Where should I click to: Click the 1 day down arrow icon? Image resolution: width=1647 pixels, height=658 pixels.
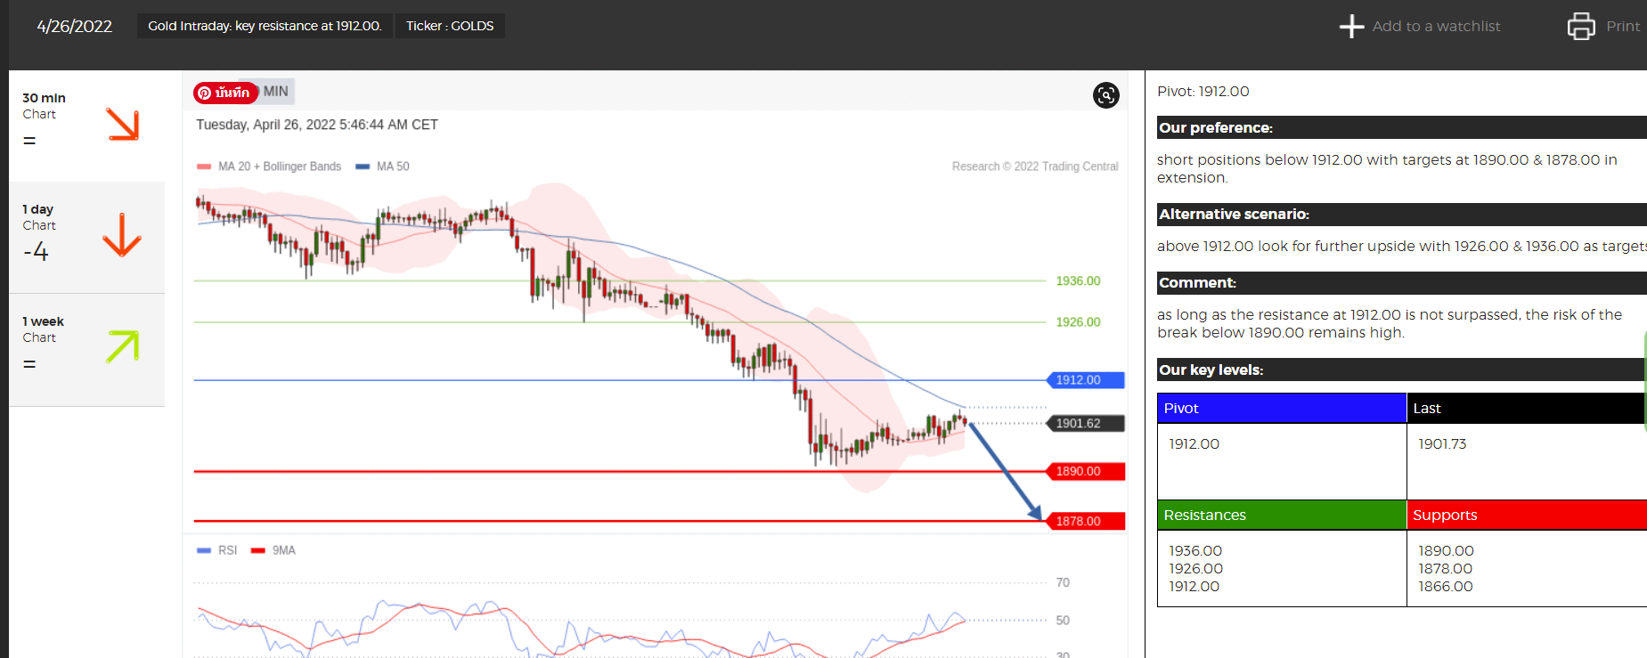(122, 235)
